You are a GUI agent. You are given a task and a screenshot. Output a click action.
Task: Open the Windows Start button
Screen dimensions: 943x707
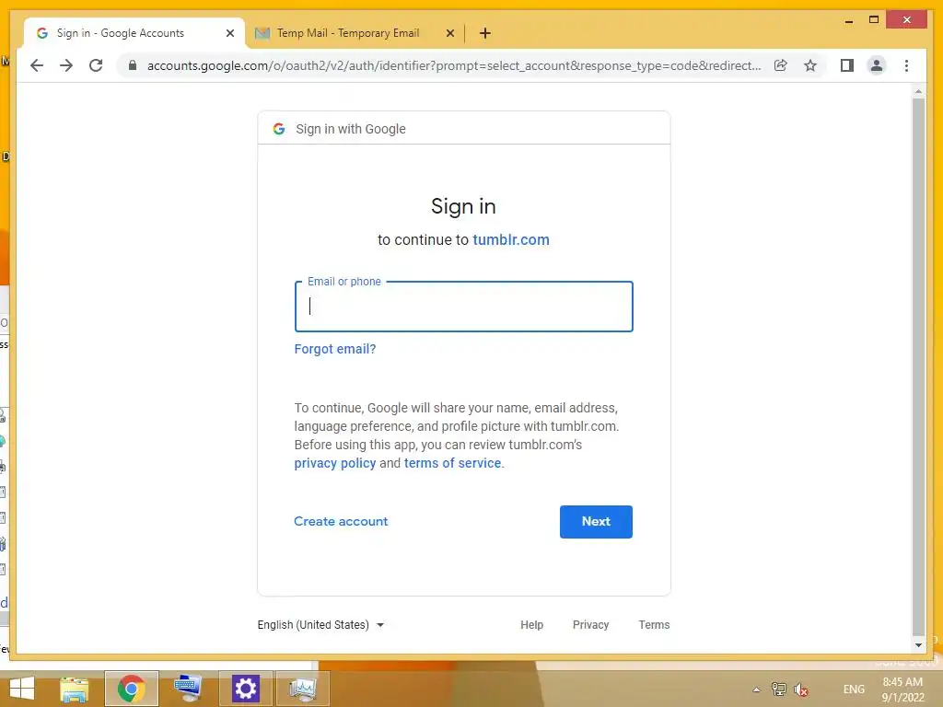22,689
